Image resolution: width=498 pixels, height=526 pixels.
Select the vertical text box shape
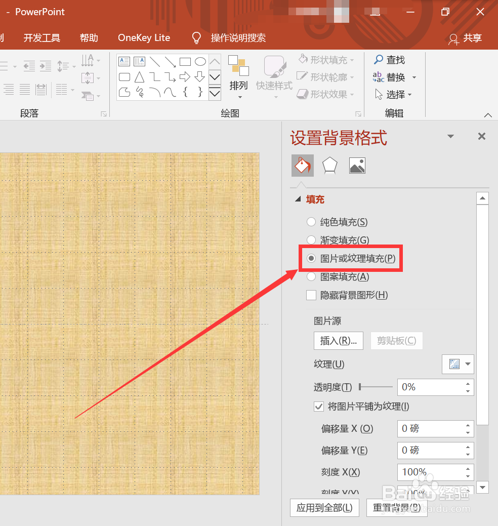tap(139, 61)
